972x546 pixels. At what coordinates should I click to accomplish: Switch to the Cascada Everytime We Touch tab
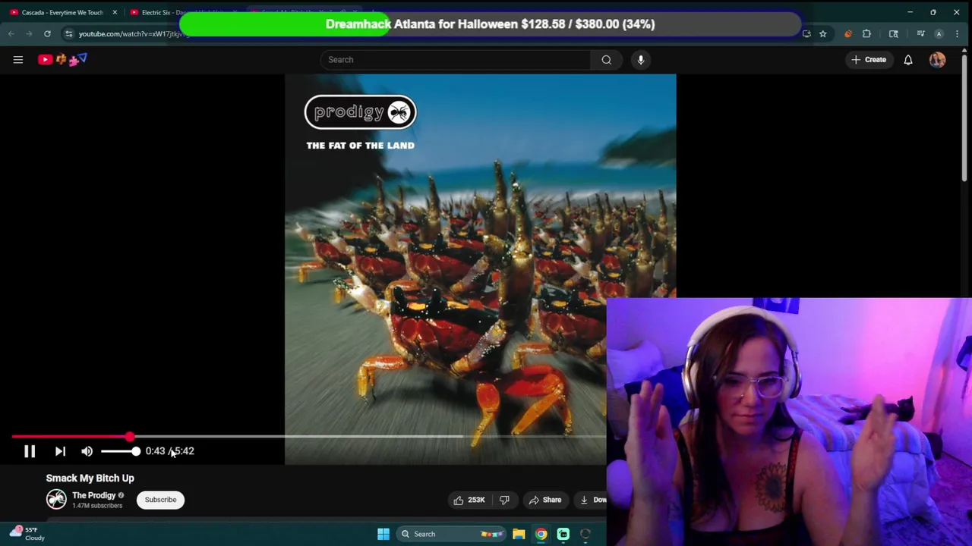click(61, 12)
